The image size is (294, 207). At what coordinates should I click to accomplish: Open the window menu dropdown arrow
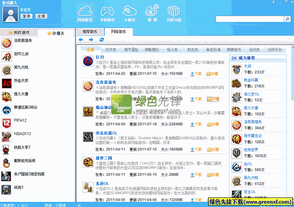click(x=274, y=2)
